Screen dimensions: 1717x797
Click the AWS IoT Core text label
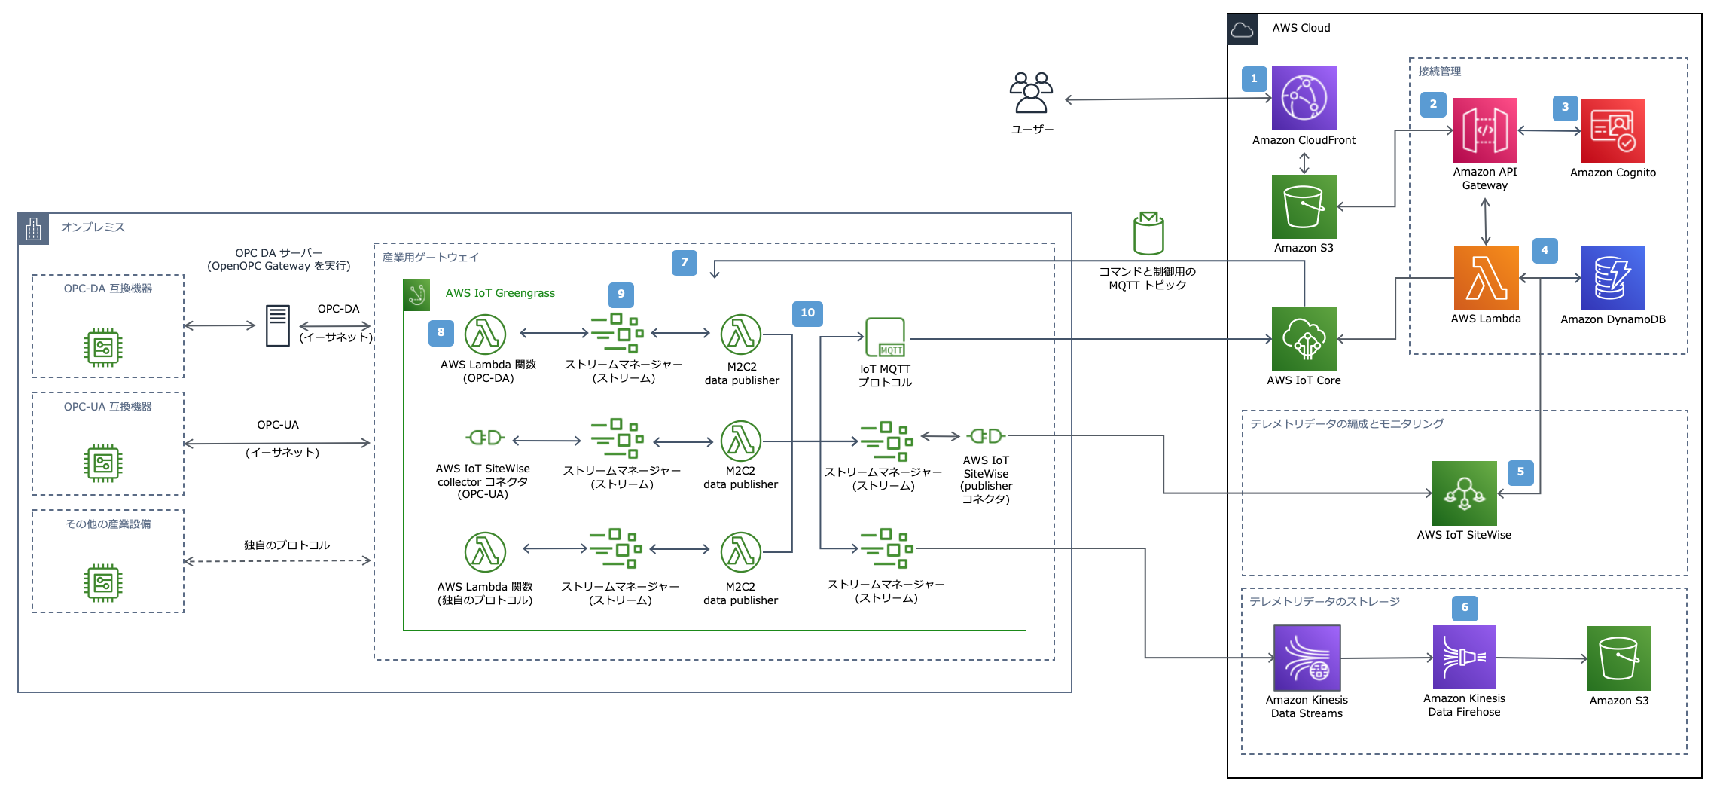tap(1304, 380)
